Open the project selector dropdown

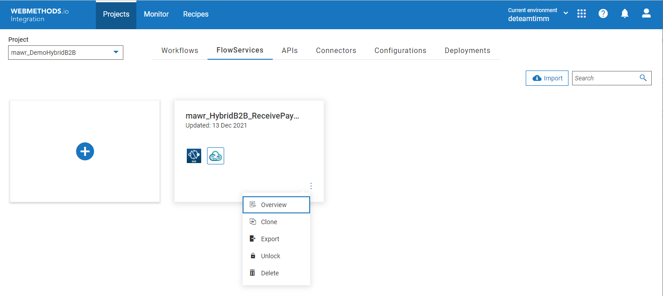point(65,52)
